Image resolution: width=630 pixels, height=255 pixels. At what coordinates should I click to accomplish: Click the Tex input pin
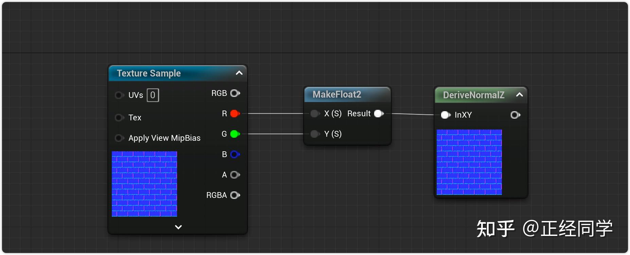tap(119, 118)
